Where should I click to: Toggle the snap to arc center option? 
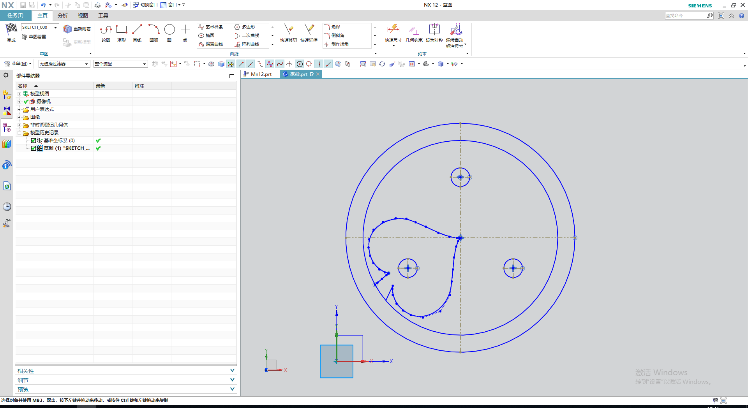tap(300, 64)
